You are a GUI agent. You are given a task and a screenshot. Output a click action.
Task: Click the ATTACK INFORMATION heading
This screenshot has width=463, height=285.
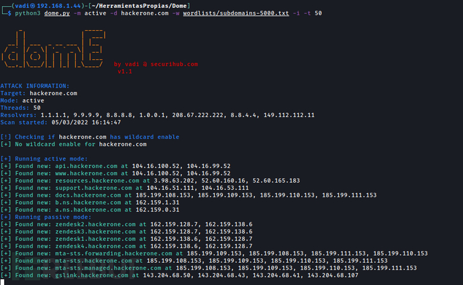(x=35, y=86)
